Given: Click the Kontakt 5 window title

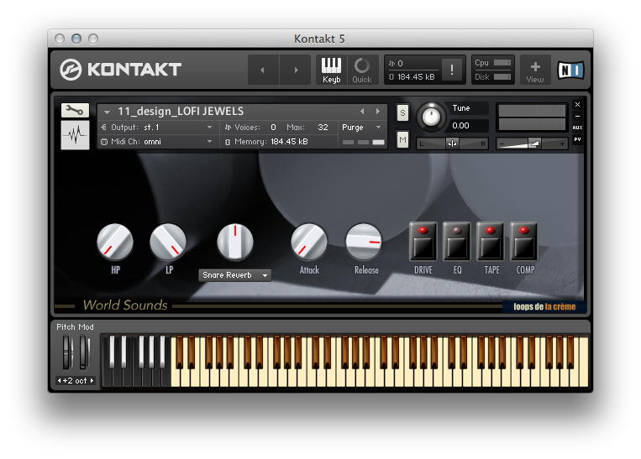Looking at the screenshot, I should (320, 39).
